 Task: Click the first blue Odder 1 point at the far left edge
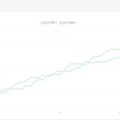coord(2,92)
